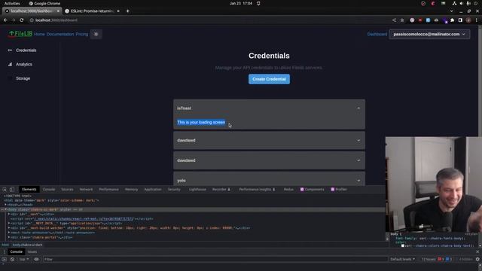482x271 pixels.
Task: Select the drawer Console tab
Action: 16,252
